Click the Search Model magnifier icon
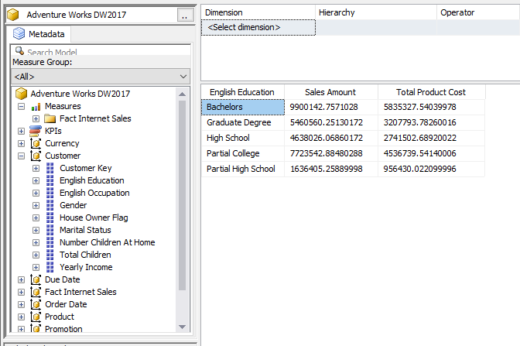This screenshot has height=346, width=520. [x=19, y=51]
